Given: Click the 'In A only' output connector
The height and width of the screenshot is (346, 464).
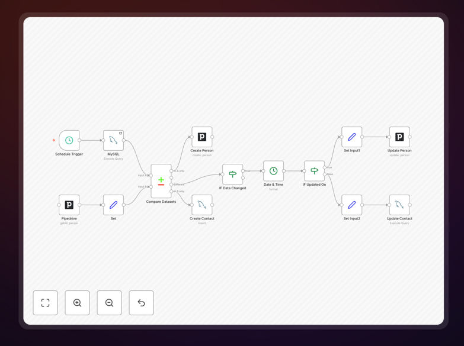Looking at the screenshot, I should tap(171, 171).
